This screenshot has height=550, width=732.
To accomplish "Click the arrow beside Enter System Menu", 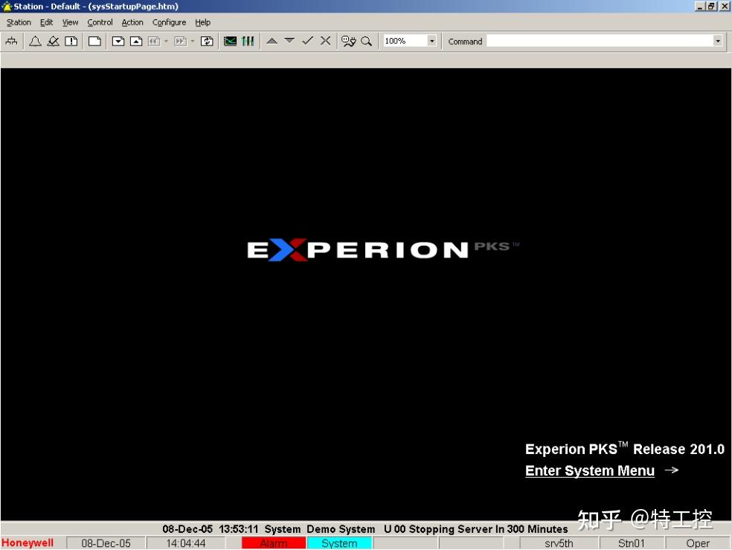I will pos(671,470).
